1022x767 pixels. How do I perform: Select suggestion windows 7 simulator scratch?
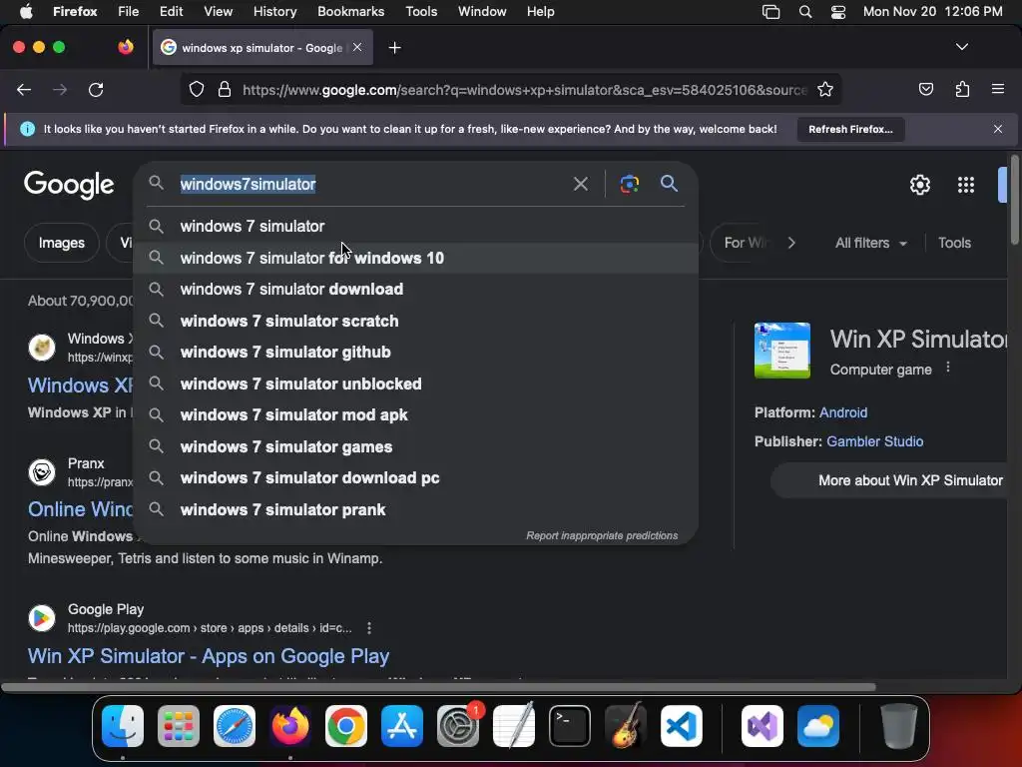[x=416, y=321]
